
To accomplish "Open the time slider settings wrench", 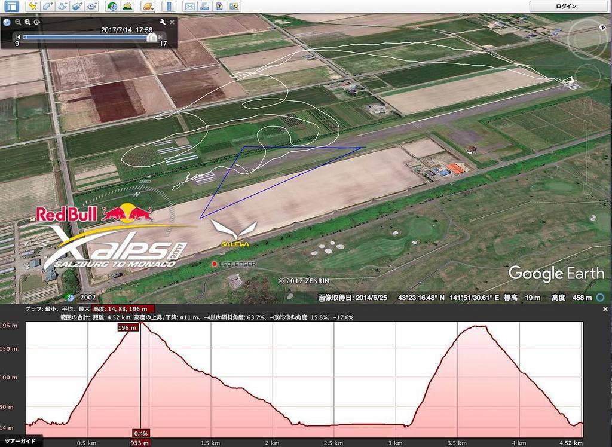I will click(x=163, y=22).
